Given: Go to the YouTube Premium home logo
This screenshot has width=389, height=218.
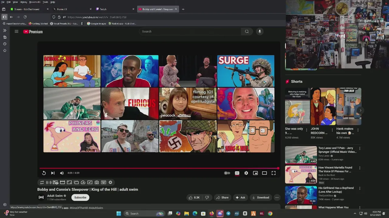Looking at the screenshot, I should click(x=33, y=31).
